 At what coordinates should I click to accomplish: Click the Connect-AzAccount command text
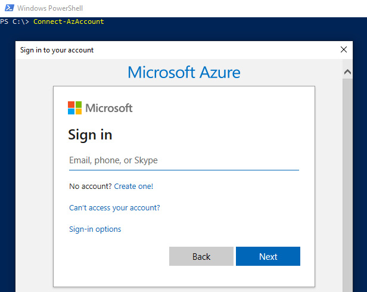(x=69, y=21)
